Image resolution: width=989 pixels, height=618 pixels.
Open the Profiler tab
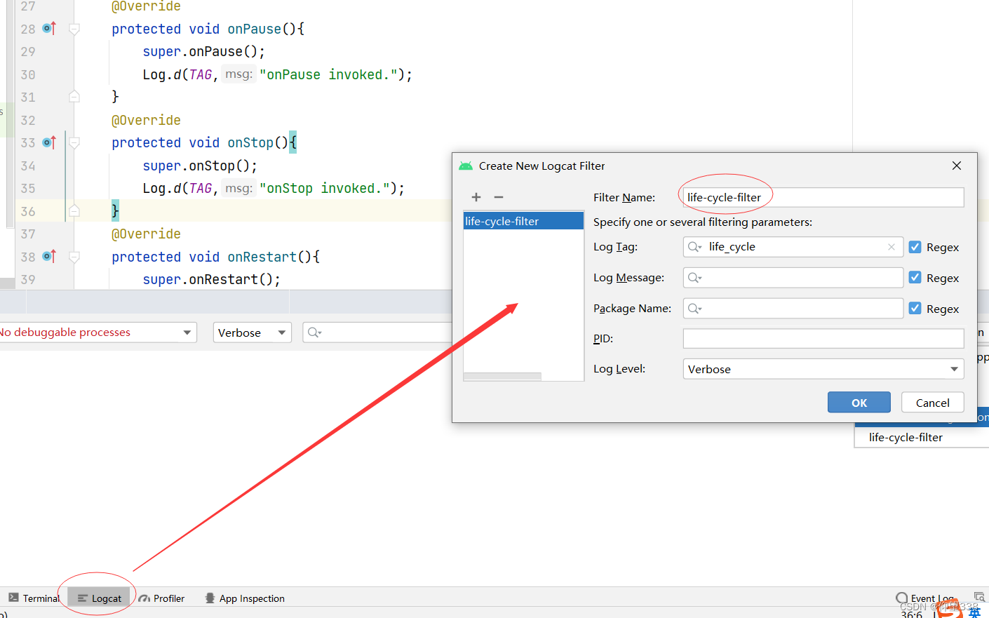tap(161, 598)
